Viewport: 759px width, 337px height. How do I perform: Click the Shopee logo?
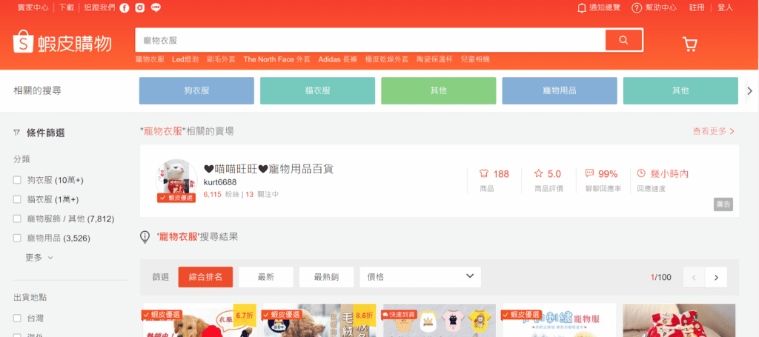(x=62, y=44)
